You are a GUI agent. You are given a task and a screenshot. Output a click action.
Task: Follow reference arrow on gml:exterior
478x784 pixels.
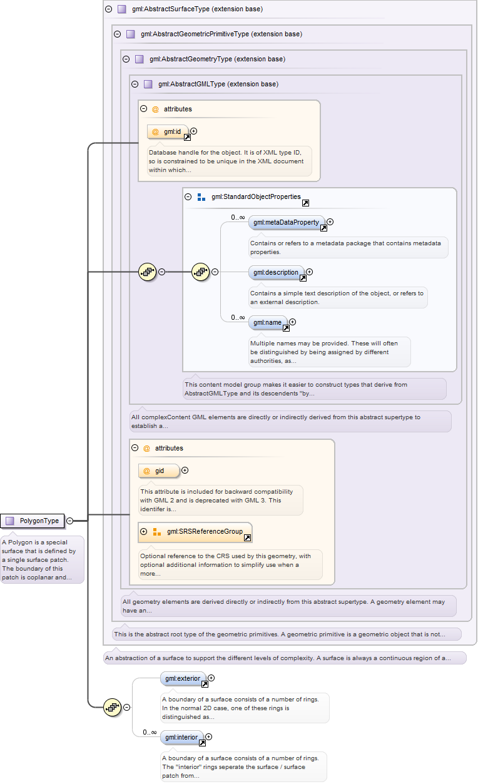(x=205, y=684)
